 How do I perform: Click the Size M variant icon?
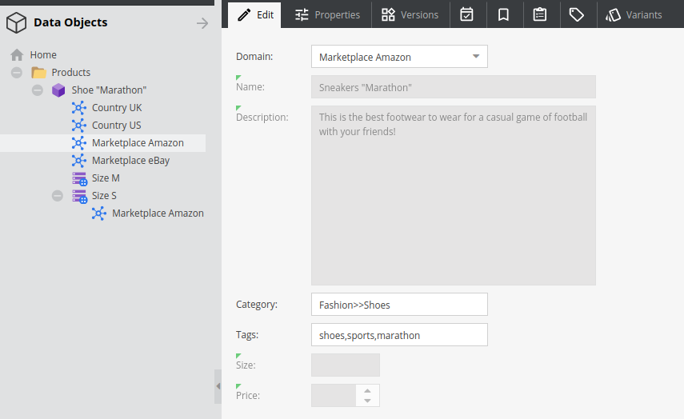click(x=79, y=179)
